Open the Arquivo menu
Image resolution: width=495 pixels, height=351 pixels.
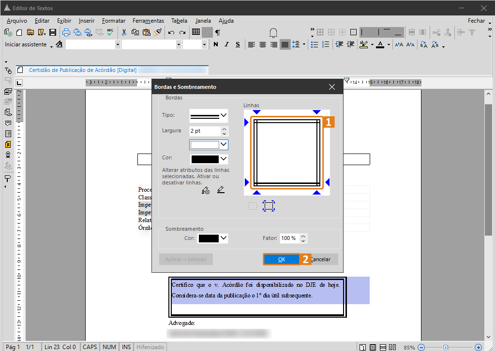(17, 21)
